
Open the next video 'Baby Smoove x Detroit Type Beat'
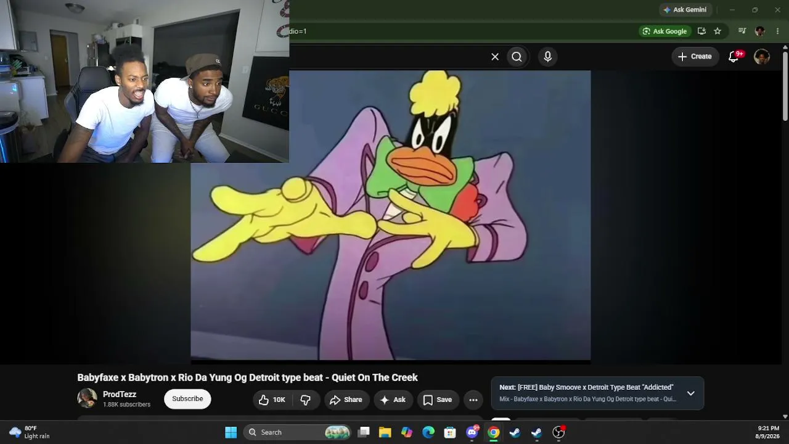pyautogui.click(x=586, y=387)
